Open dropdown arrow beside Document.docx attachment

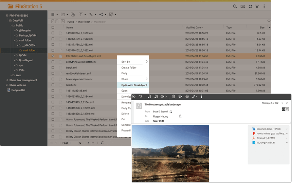click(287, 129)
